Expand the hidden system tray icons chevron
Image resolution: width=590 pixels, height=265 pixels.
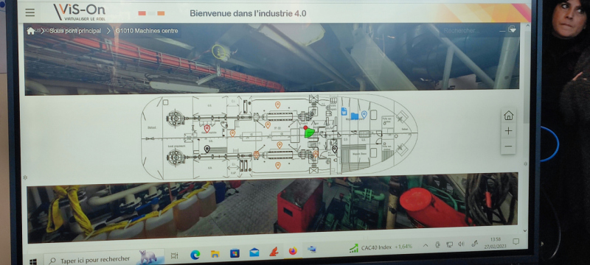[426, 245]
